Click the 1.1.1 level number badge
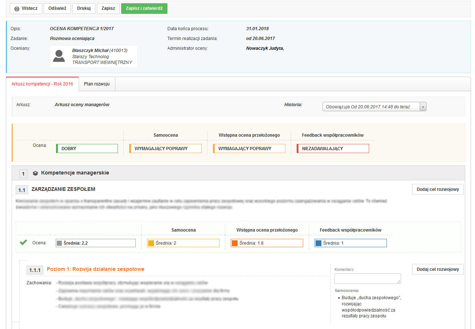 tap(35, 270)
